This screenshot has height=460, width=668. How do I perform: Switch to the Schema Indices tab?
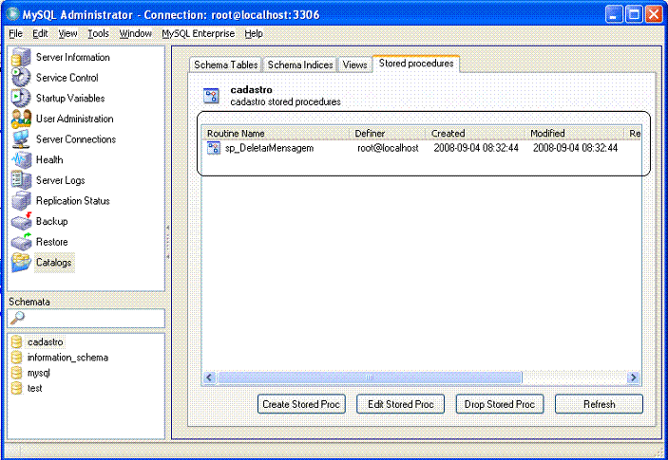point(300,64)
